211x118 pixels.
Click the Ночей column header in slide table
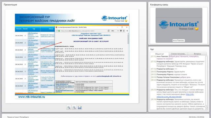click(x=25, y=29)
